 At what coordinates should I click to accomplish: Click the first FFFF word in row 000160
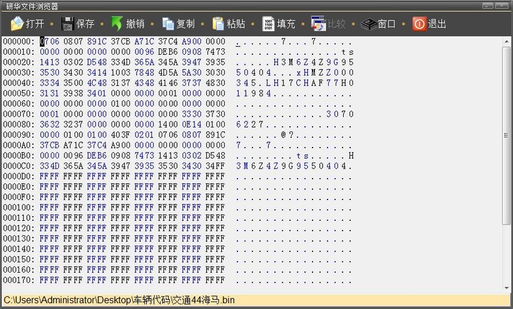50,270
